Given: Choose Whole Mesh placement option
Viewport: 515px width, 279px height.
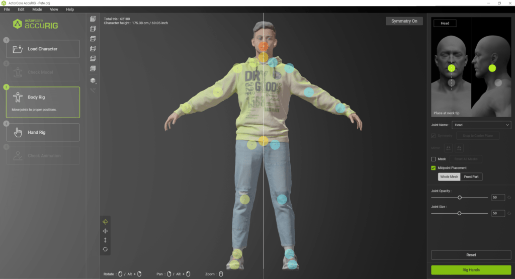Looking at the screenshot, I should point(449,176).
